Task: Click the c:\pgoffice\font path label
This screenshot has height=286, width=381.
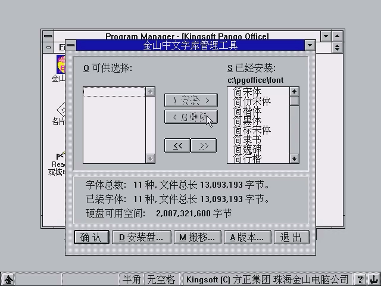Action: tap(255, 80)
